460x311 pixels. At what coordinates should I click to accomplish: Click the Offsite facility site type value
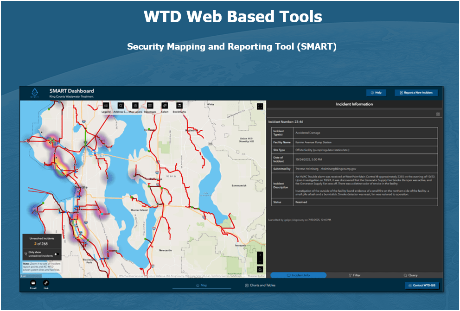coord(322,150)
